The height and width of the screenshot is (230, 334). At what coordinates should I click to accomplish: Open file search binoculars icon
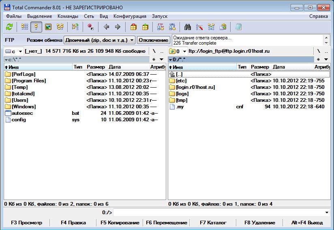click(x=188, y=27)
